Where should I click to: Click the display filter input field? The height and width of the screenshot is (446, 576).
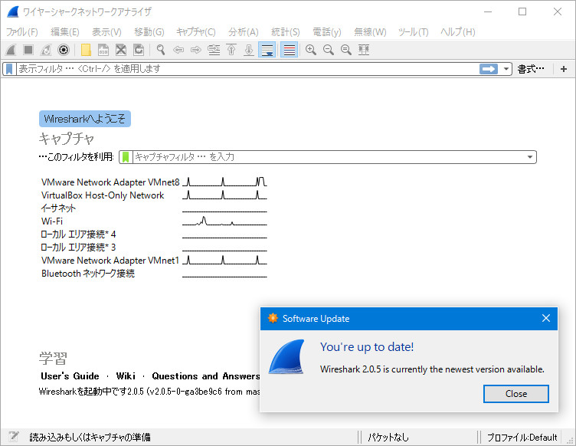pyautogui.click(x=247, y=69)
